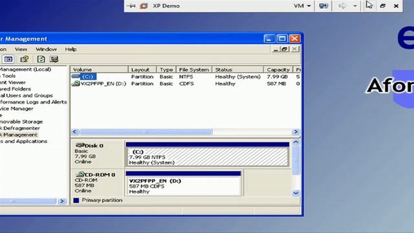Viewport: 414px width, 233px height.
Task: Select Event Viewer tree item
Action: point(13,82)
